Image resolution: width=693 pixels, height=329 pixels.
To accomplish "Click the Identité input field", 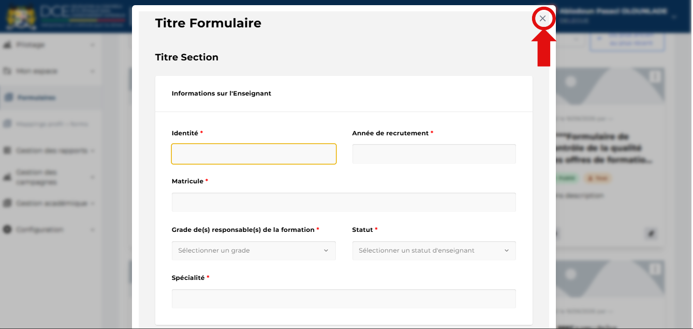I will coord(254,154).
